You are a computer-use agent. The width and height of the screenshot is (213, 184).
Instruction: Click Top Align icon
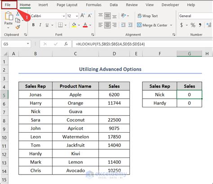(x=100, y=16)
